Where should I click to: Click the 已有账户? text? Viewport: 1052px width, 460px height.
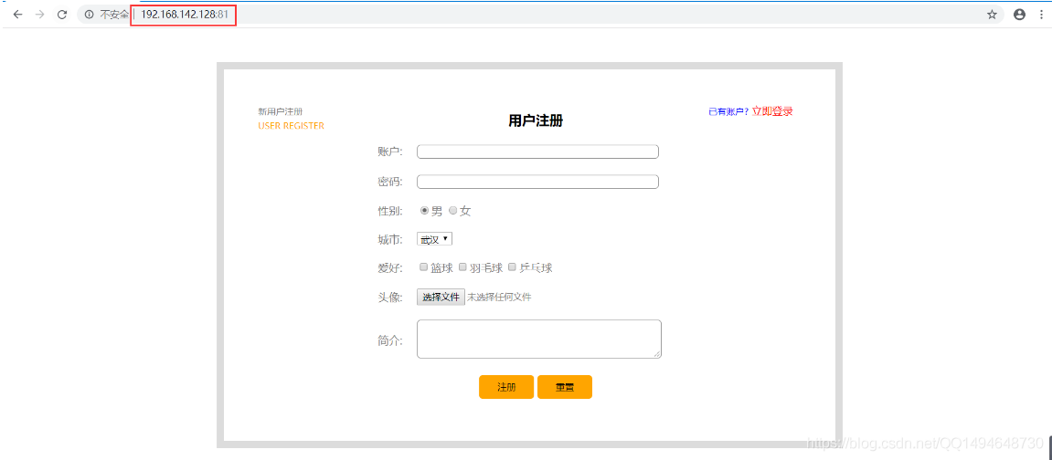728,112
